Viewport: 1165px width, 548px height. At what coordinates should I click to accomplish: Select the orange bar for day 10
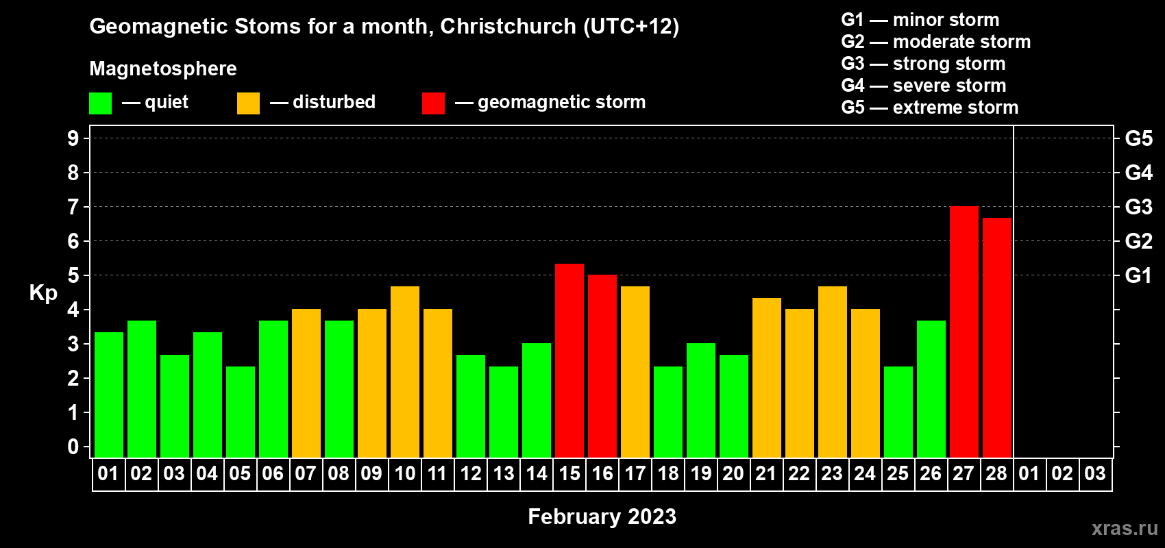(405, 372)
